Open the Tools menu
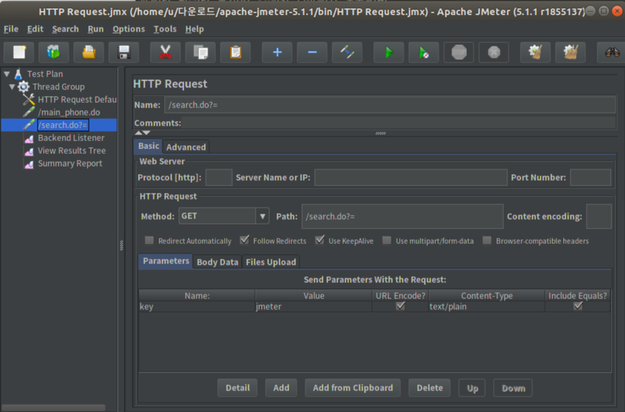The height and width of the screenshot is (412, 625). point(165,29)
